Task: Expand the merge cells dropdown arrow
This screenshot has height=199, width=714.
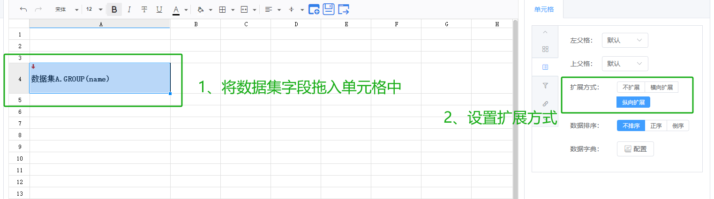Action: click(255, 9)
